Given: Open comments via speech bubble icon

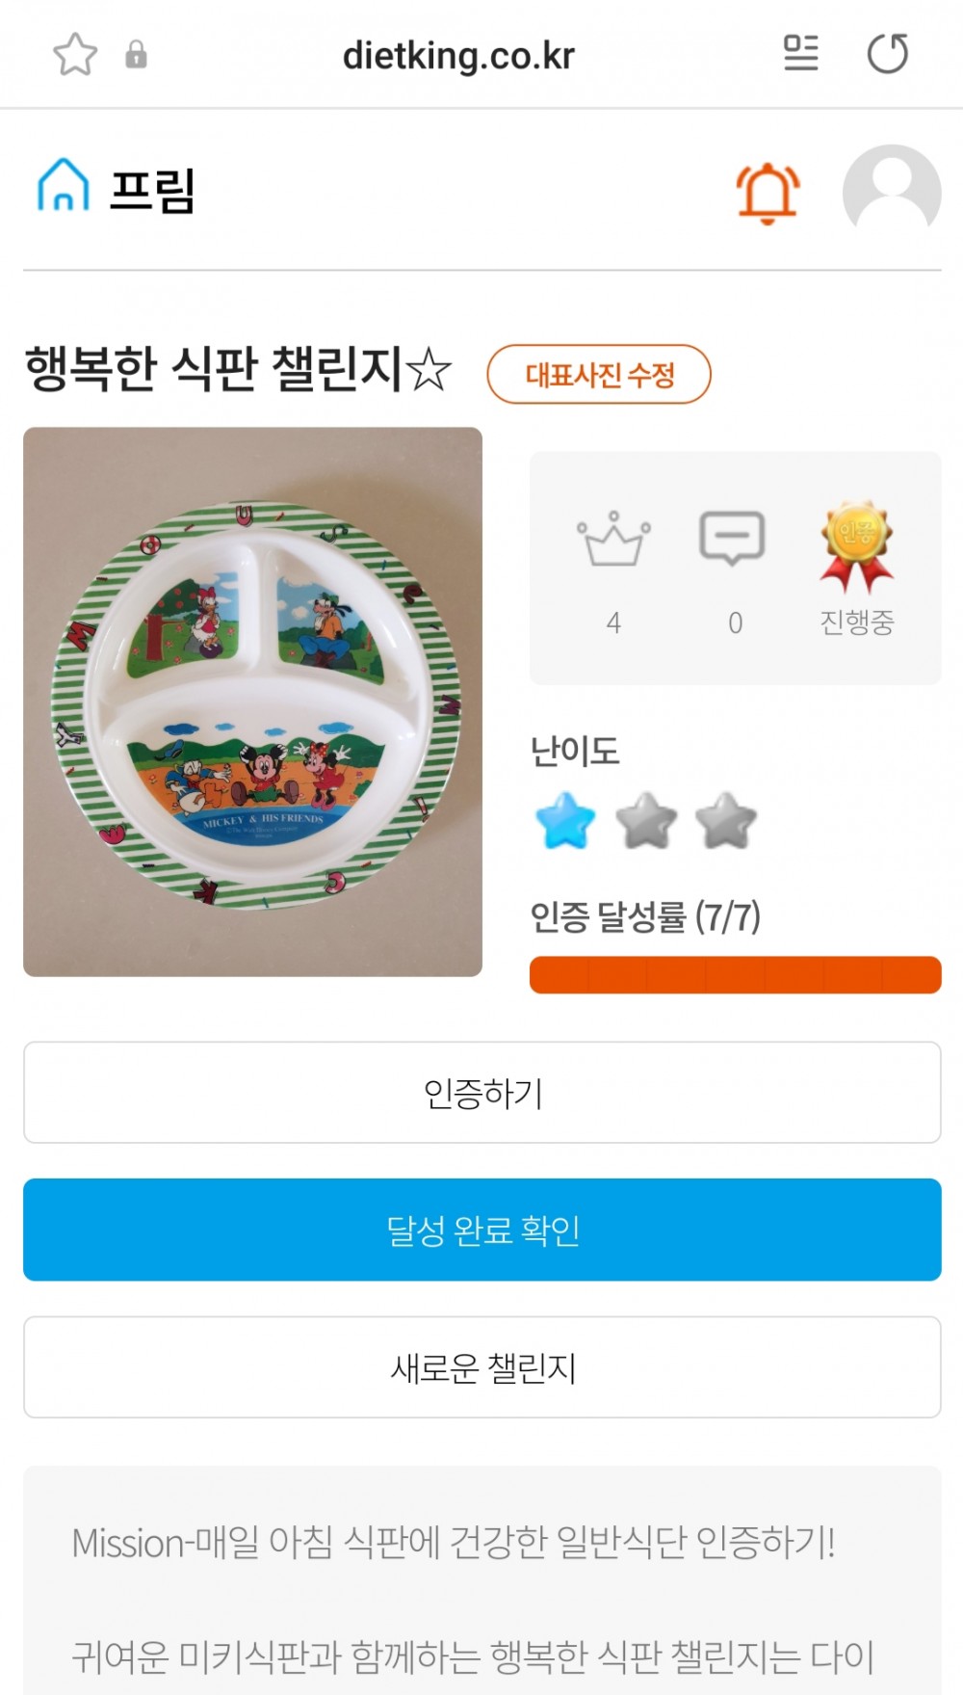Looking at the screenshot, I should click(x=732, y=538).
